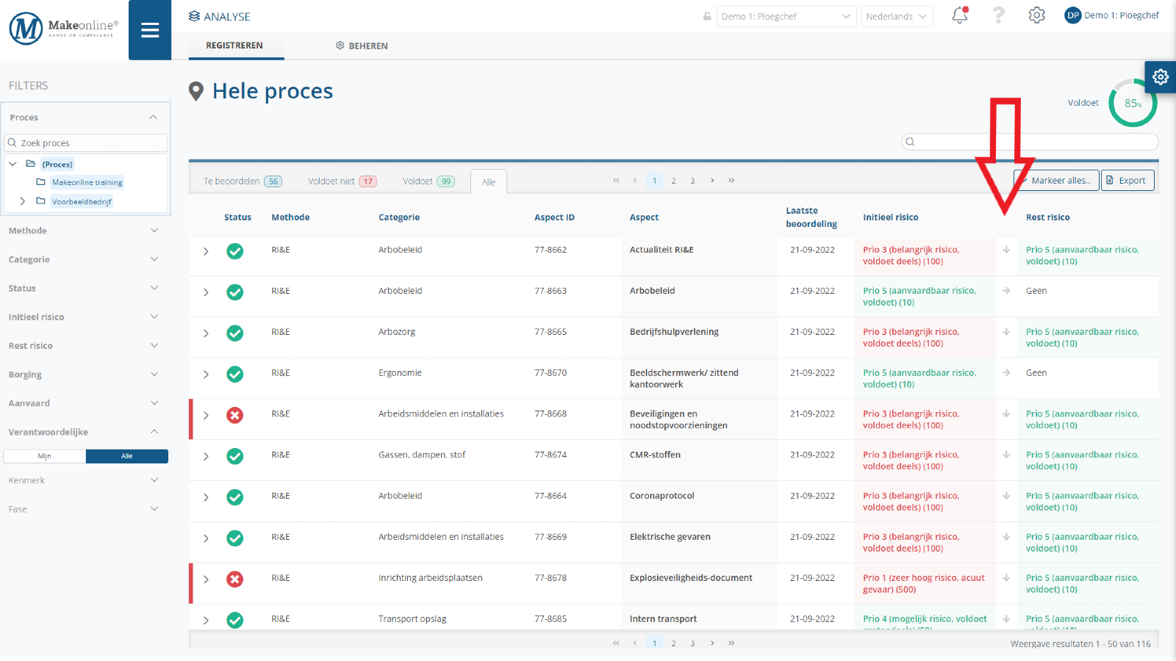Click red X status for Beveiligingen row
Viewport: 1176px width, 661px height.
234,416
